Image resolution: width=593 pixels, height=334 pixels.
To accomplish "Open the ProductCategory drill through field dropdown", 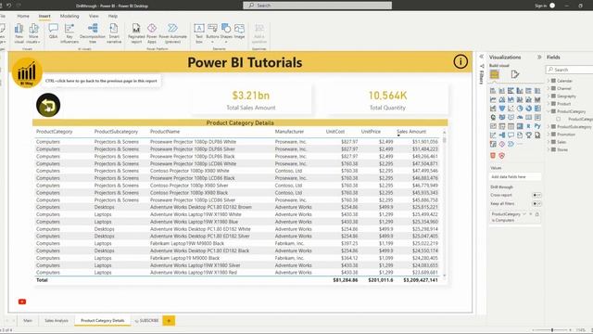I will [524, 214].
